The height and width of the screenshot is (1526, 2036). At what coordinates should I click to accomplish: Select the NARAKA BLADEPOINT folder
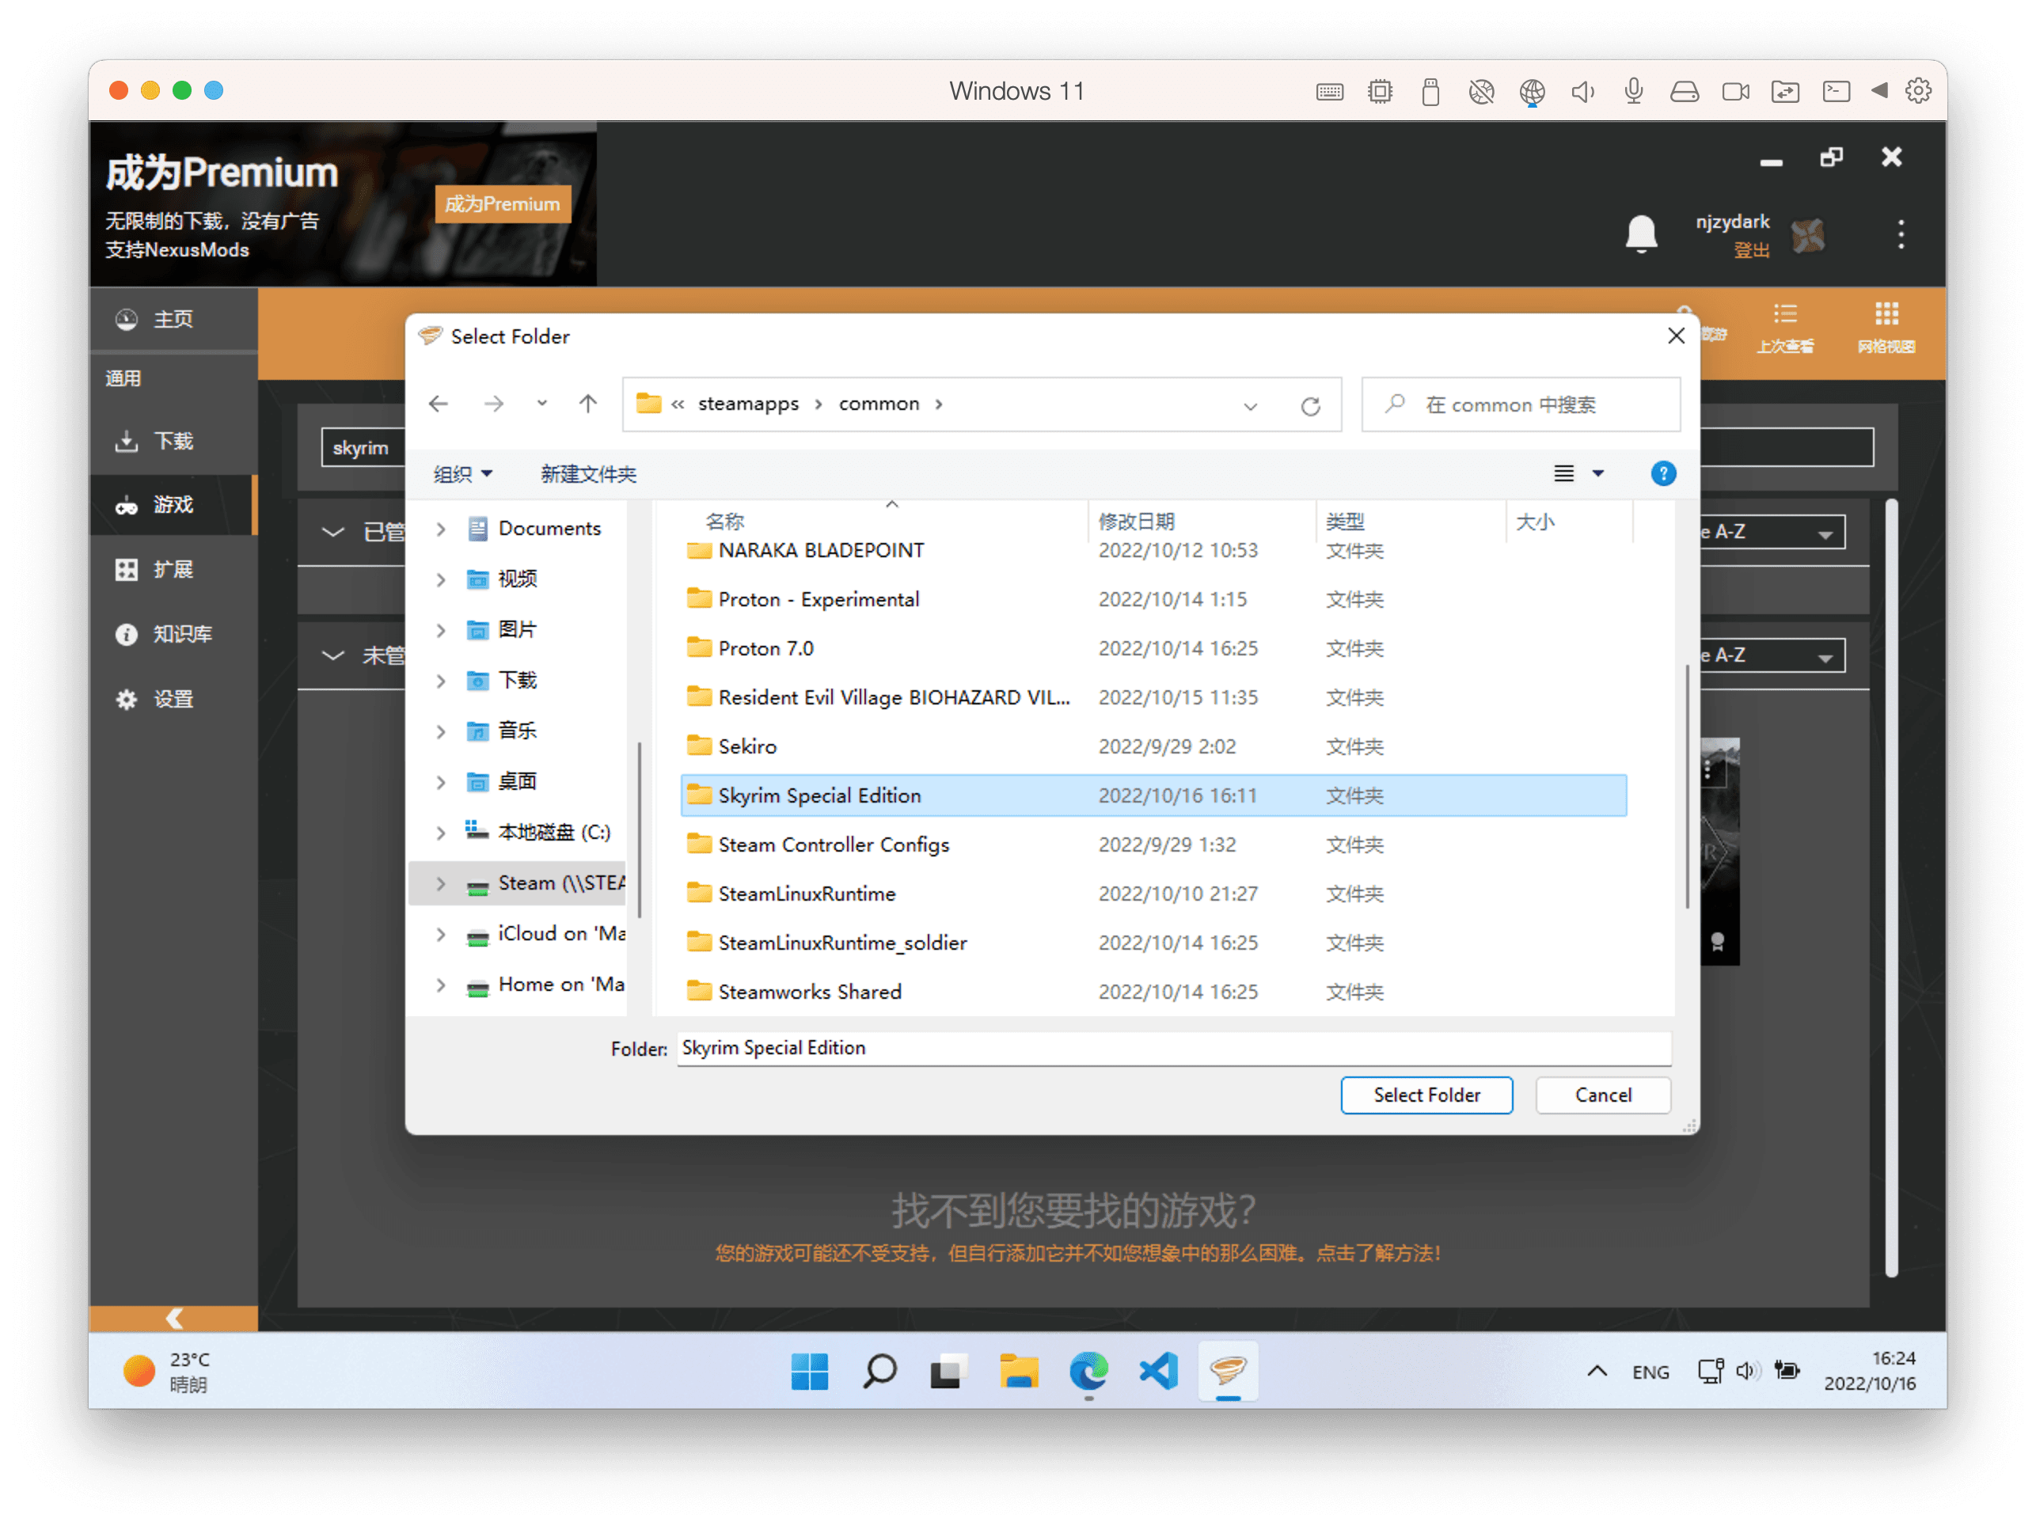pyautogui.click(x=1153, y=550)
